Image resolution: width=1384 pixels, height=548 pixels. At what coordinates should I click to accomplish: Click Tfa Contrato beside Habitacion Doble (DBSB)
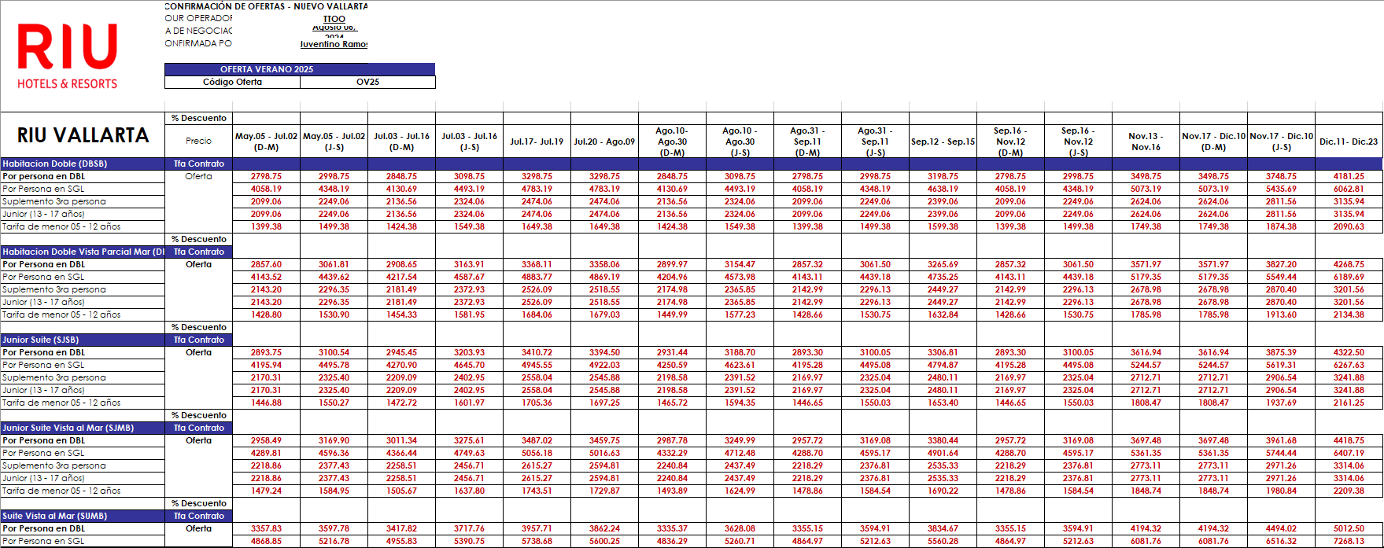pyautogui.click(x=198, y=164)
